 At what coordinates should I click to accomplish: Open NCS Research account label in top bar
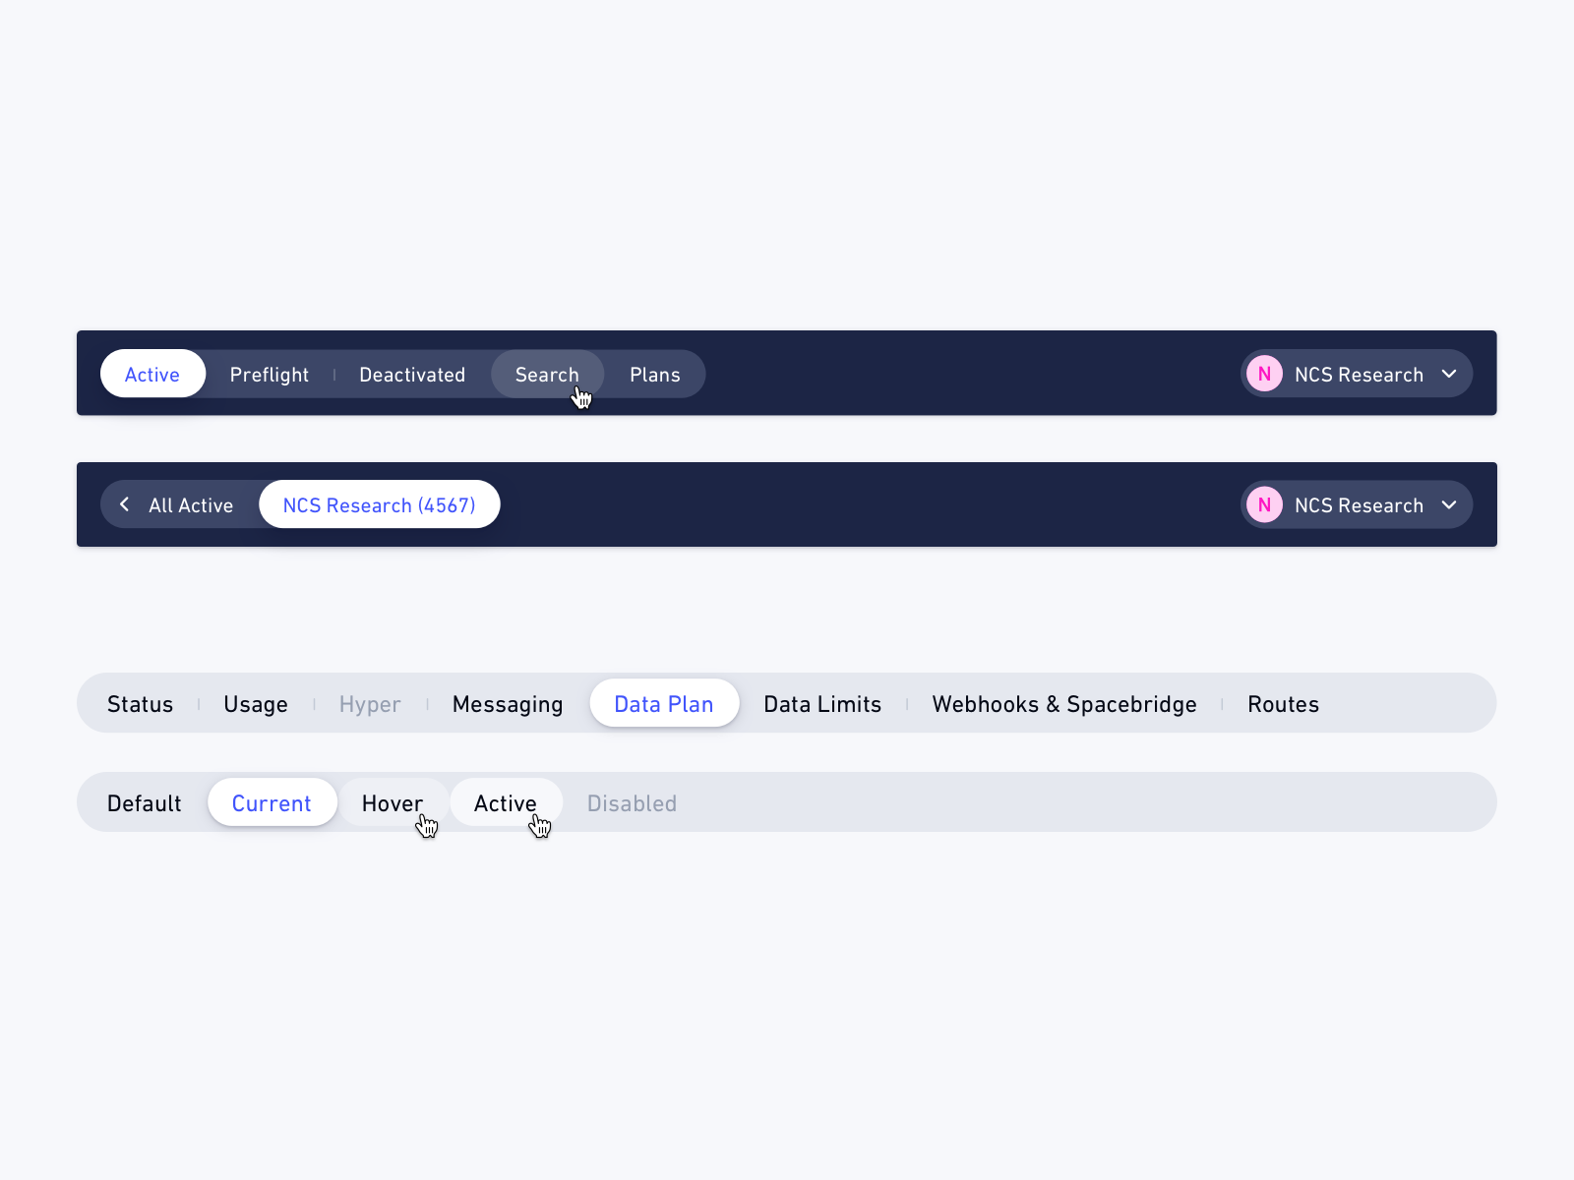(1359, 375)
